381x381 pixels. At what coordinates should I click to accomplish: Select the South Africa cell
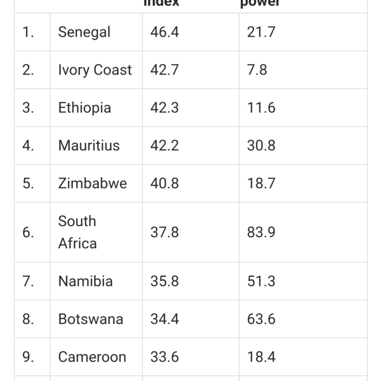(77, 232)
